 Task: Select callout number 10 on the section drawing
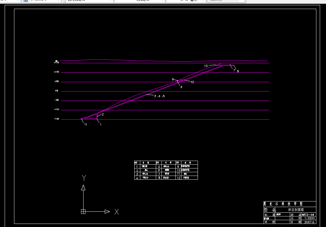[206, 66]
